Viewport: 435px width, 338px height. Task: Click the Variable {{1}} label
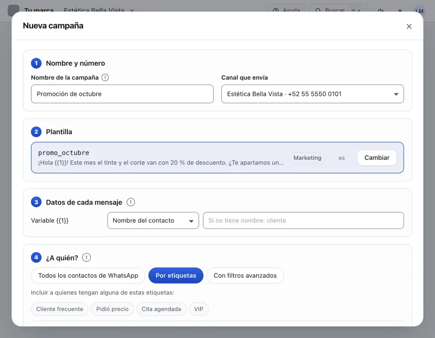(49, 221)
